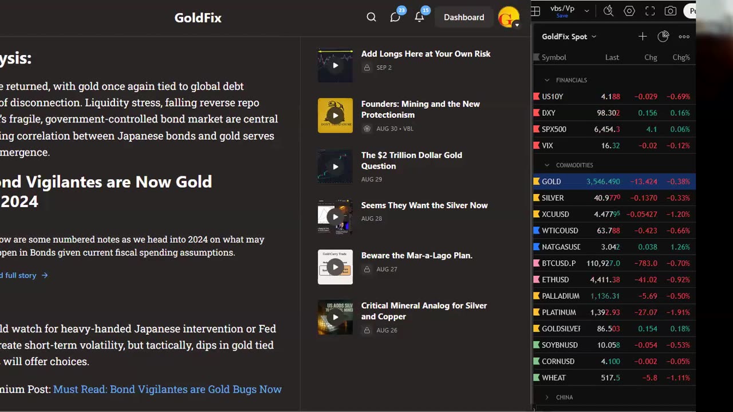Viewport: 733px width, 412px height.
Task: Select the PALLADIUM symbol in the watchlist
Action: click(561, 296)
